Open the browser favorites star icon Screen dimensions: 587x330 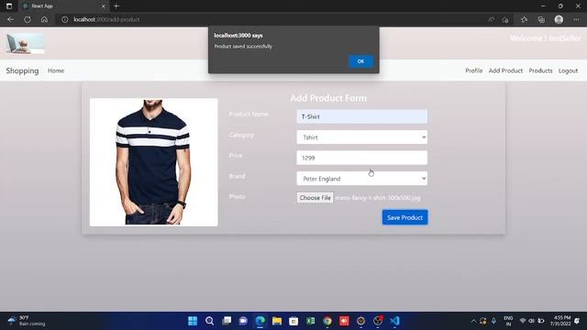coord(524,19)
